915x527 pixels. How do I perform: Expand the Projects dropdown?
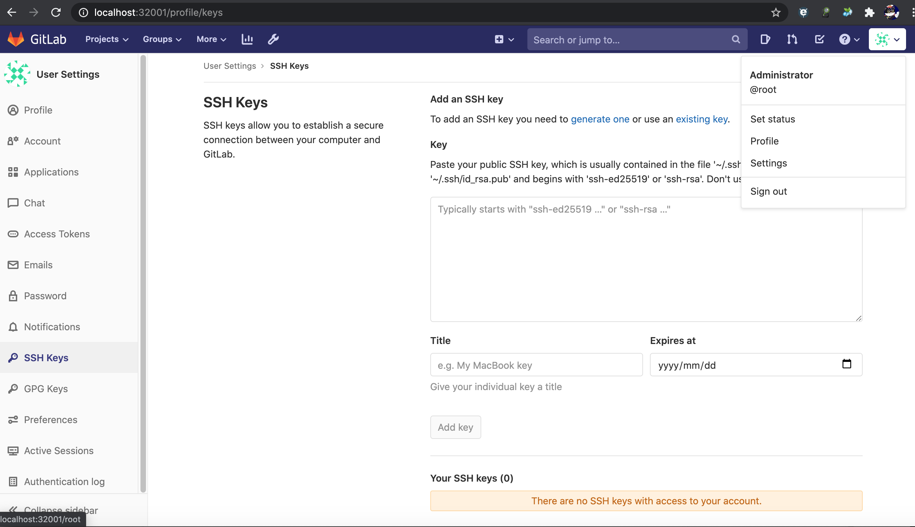click(x=106, y=39)
